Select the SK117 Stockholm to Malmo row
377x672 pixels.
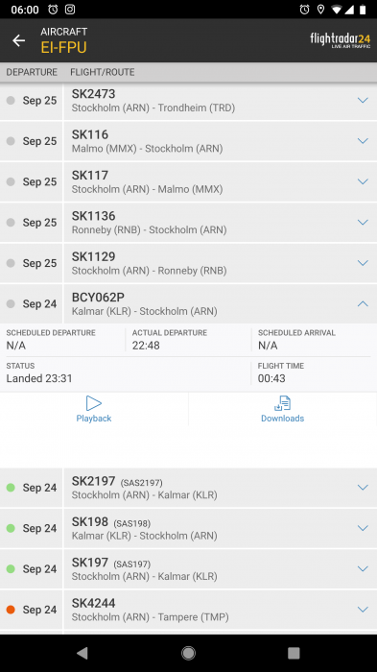pyautogui.click(x=188, y=181)
